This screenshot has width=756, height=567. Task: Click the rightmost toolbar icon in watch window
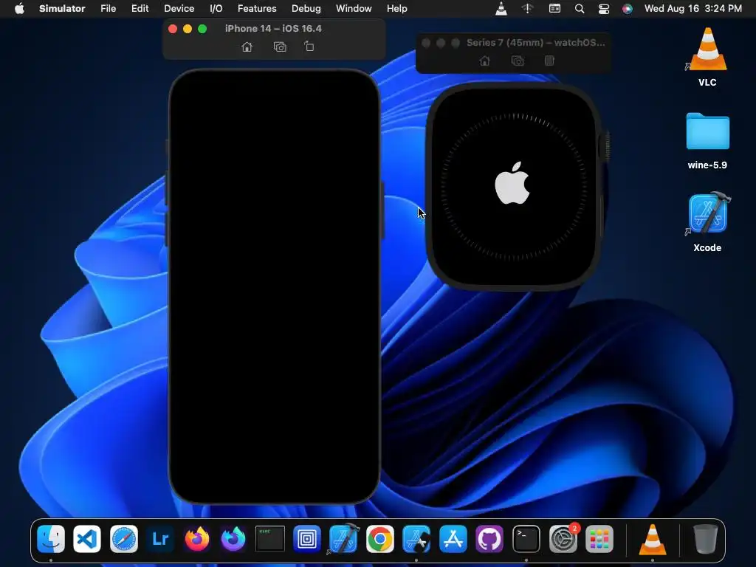pos(549,61)
